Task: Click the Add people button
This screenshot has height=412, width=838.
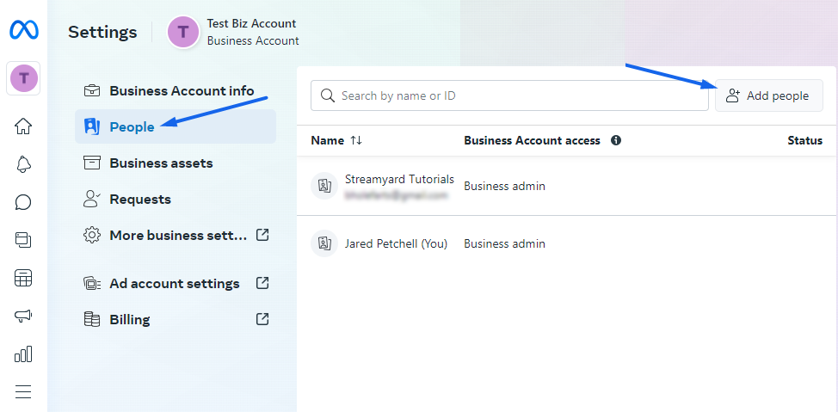Action: point(769,95)
